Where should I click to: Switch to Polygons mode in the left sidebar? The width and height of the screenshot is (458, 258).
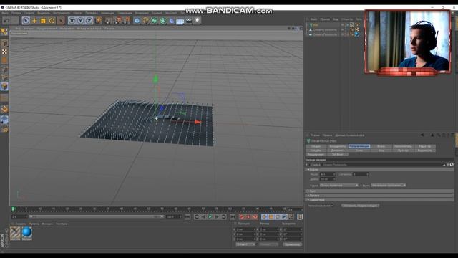point(4,86)
